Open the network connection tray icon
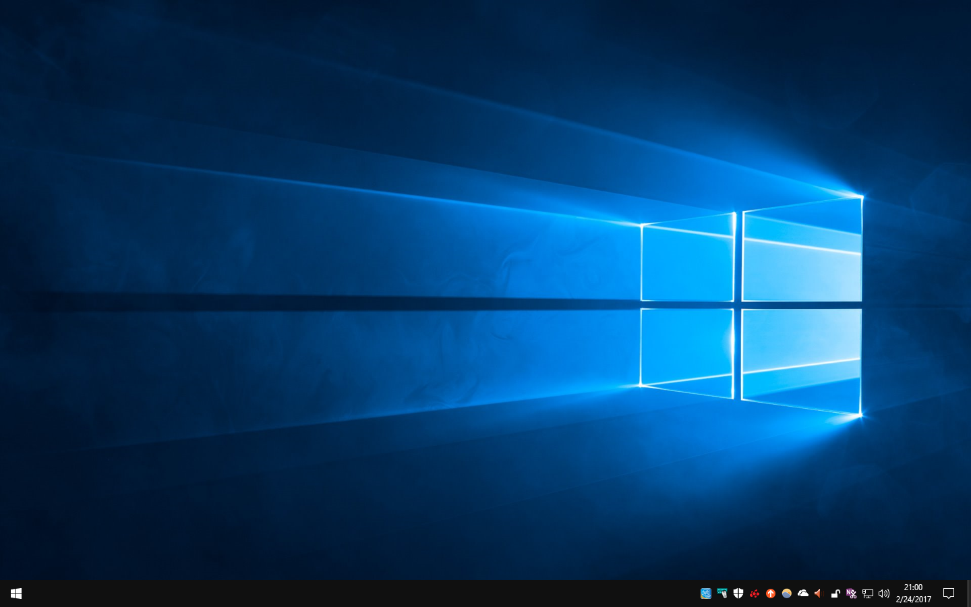 pyautogui.click(x=868, y=594)
